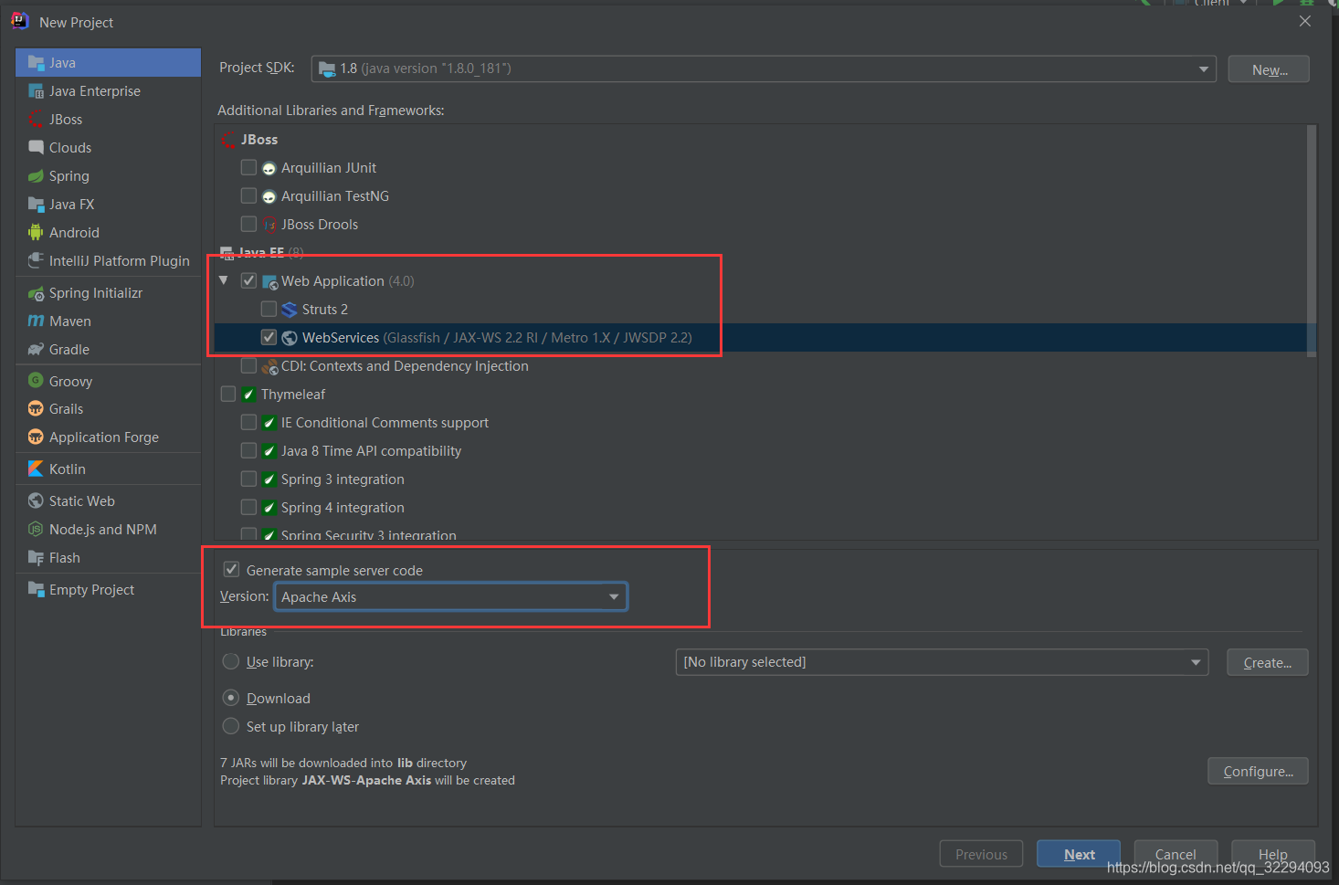Click the Web Application framework icon
This screenshot has height=885, width=1339.
(270, 281)
